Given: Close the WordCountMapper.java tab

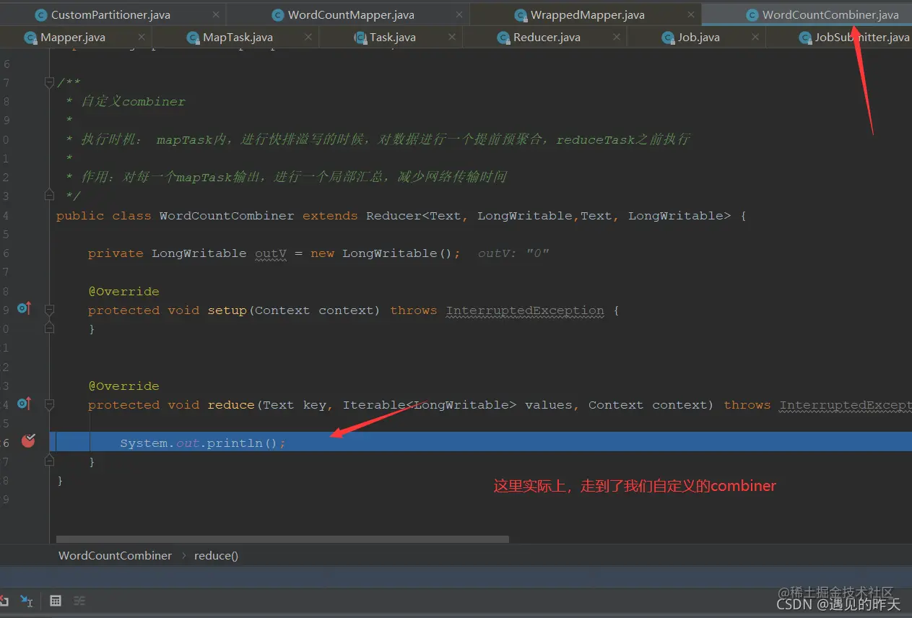Looking at the screenshot, I should click(x=459, y=14).
